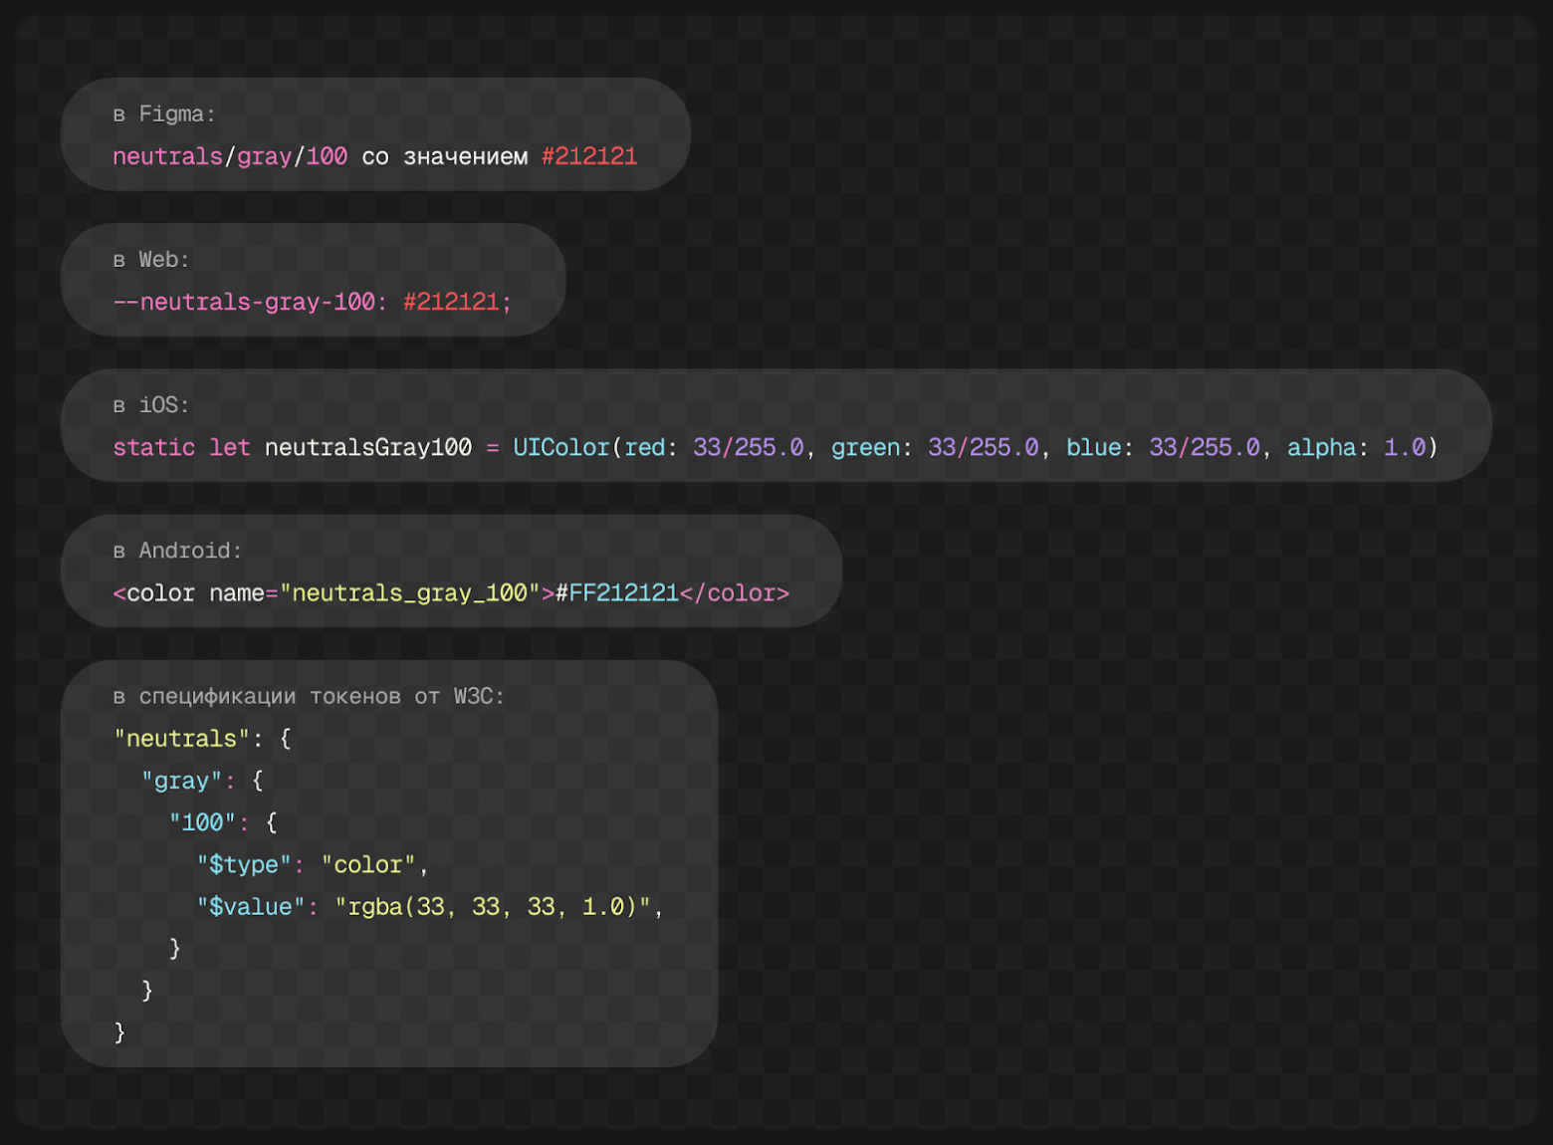1553x1145 pixels.
Task: Click the "UIColor" class name
Action: pyautogui.click(x=561, y=448)
